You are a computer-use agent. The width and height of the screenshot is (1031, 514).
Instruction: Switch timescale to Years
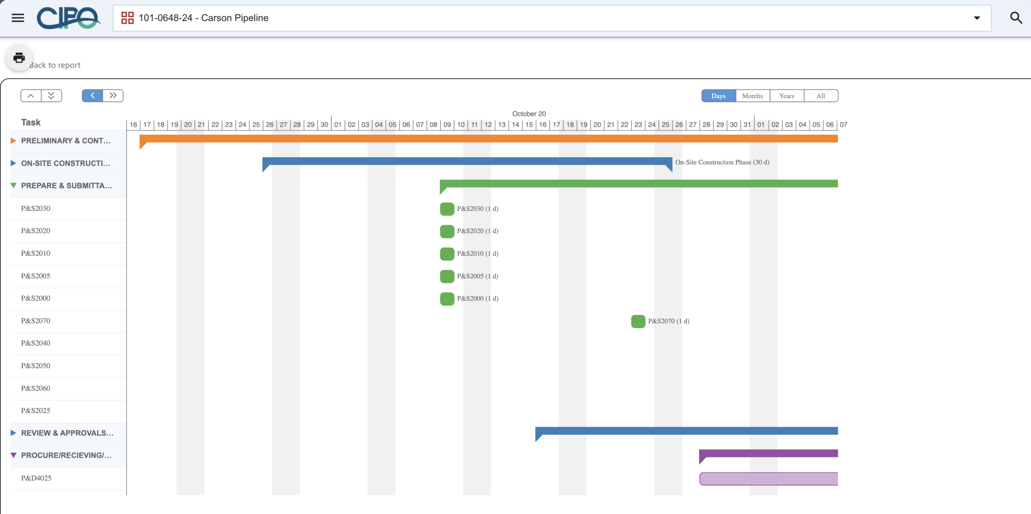786,95
